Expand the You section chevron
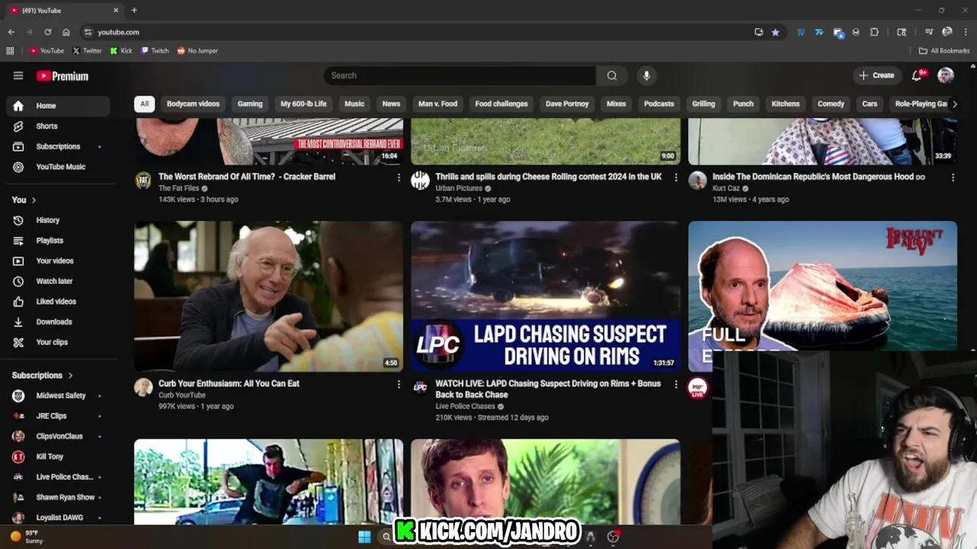This screenshot has height=549, width=977. [x=34, y=200]
